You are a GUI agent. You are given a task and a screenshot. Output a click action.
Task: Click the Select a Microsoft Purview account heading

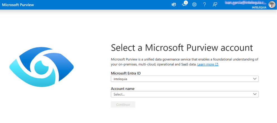182,48
